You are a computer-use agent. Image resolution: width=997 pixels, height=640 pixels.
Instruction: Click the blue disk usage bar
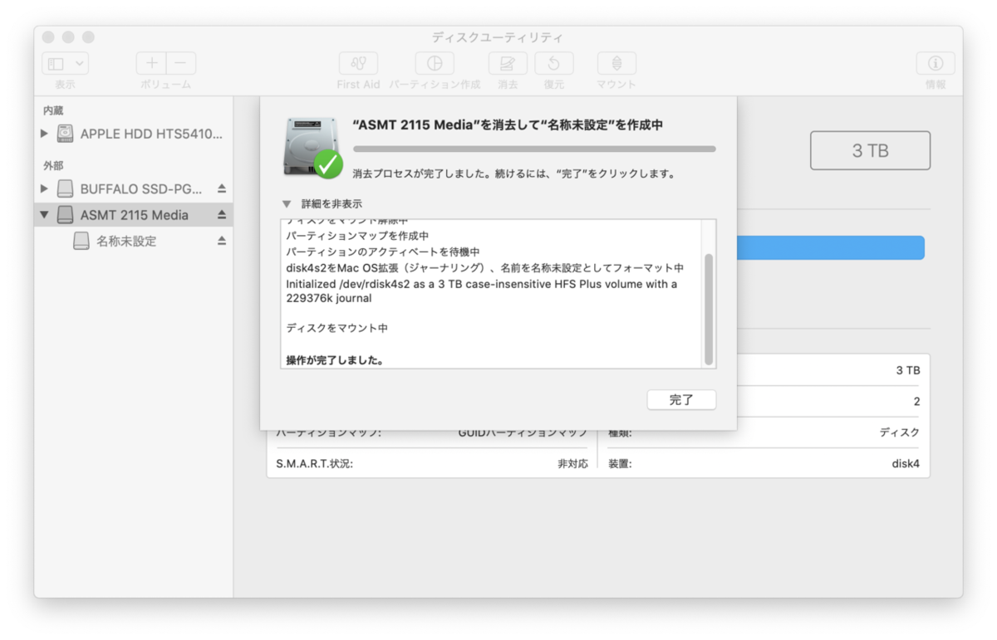pyautogui.click(x=831, y=247)
